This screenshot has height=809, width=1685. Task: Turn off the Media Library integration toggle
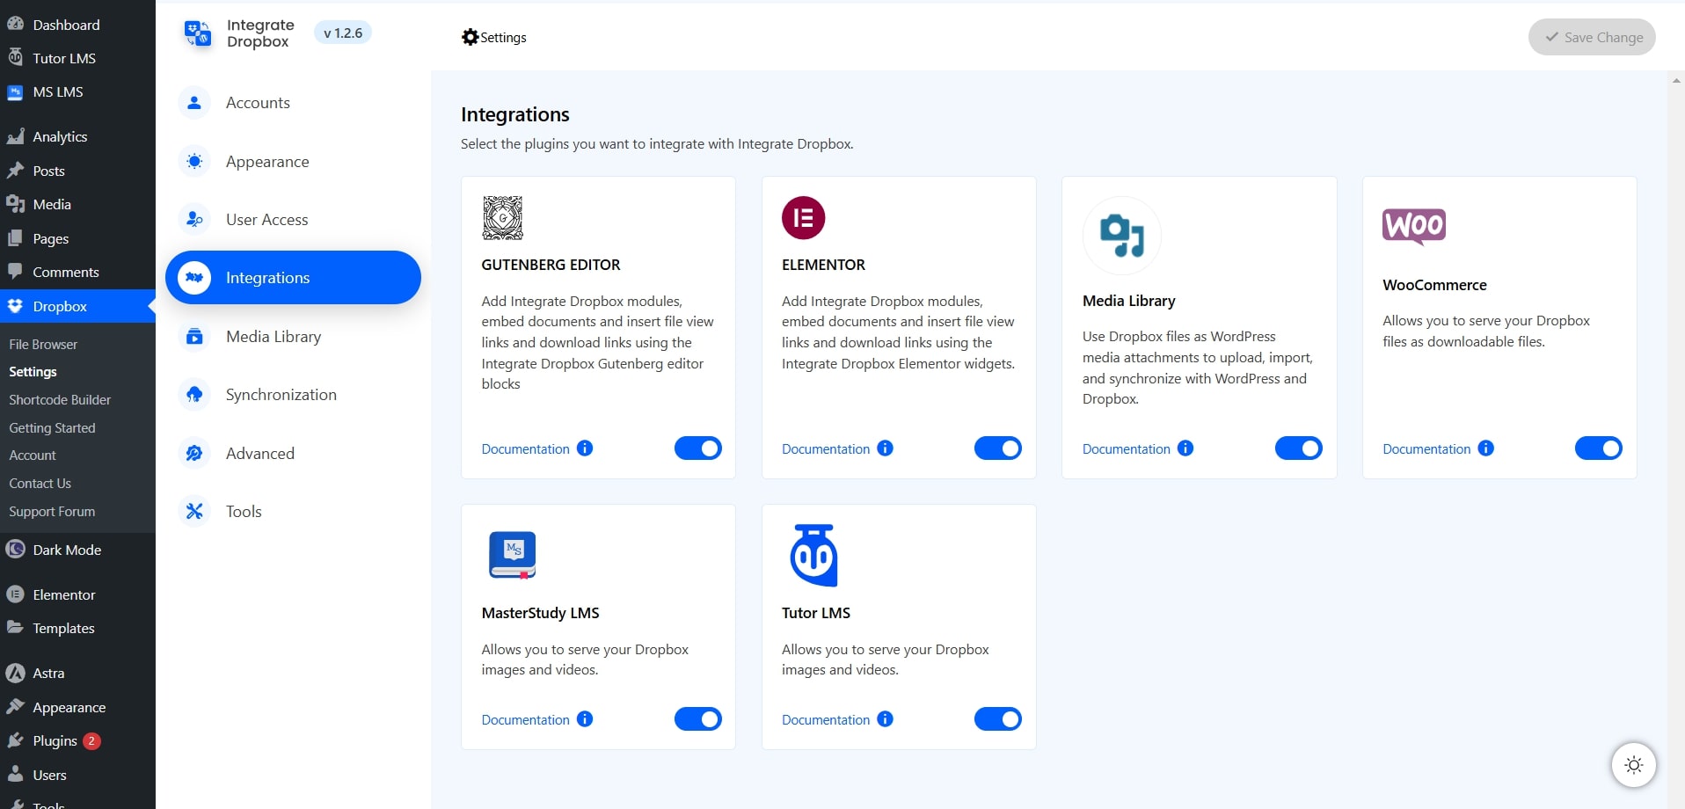(1299, 448)
